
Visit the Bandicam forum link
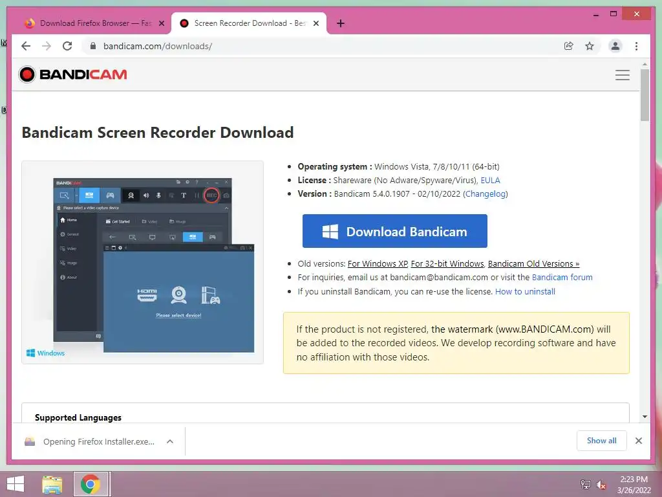tap(562, 277)
